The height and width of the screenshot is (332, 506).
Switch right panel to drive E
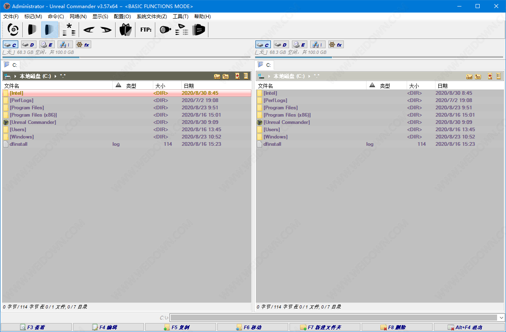300,45
